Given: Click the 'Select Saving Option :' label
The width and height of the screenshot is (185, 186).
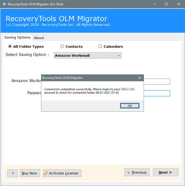Looking at the screenshot, I should click(x=27, y=55).
